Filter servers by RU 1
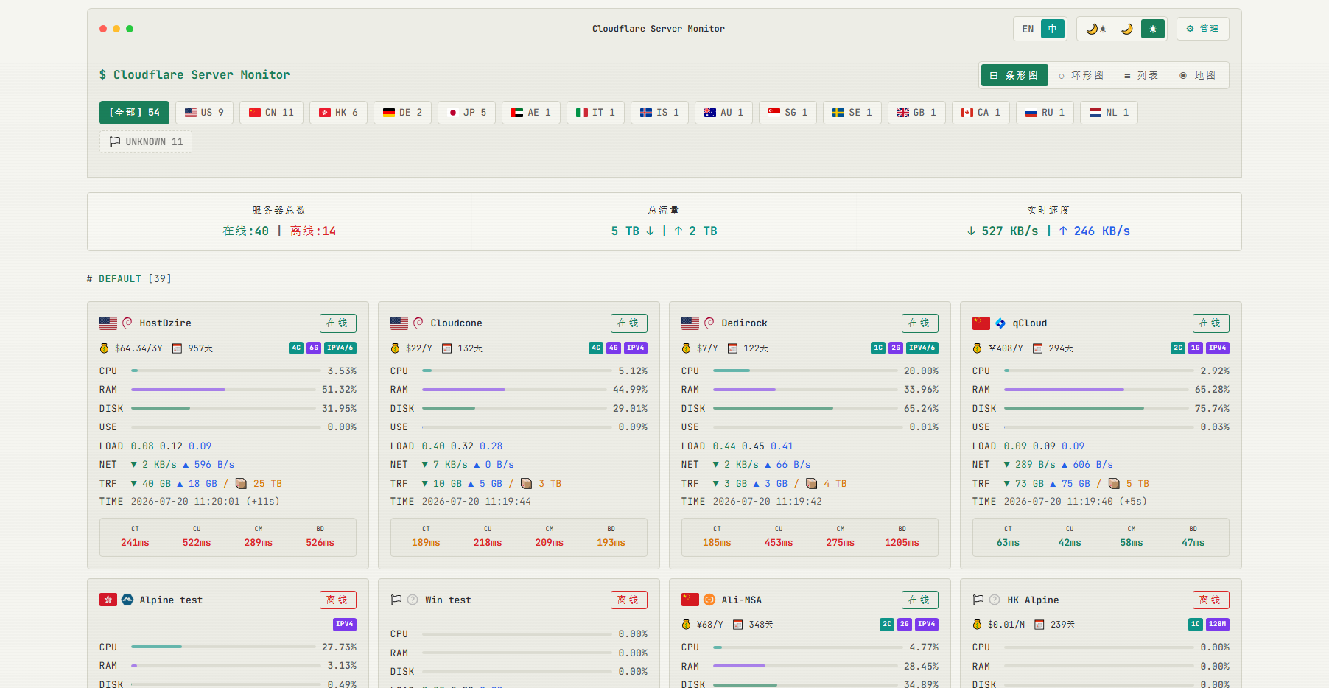Image resolution: width=1329 pixels, height=688 pixels. point(1045,113)
